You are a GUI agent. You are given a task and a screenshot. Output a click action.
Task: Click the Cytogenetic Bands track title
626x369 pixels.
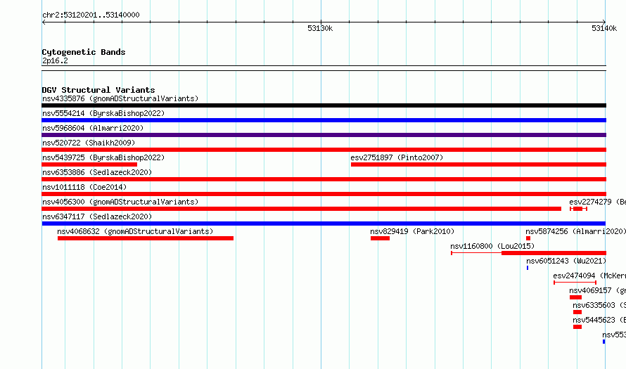(84, 52)
